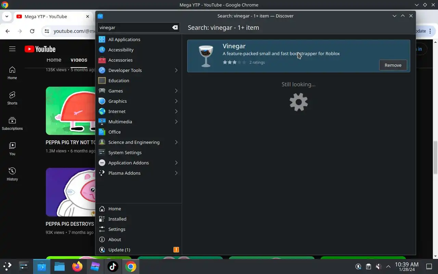438x274 pixels.
Task: Switch to channel Home tab
Action: (54, 60)
